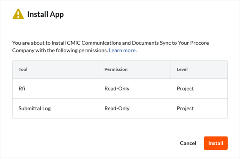Select the Permission column header
This screenshot has width=240, height=158.
click(x=116, y=69)
